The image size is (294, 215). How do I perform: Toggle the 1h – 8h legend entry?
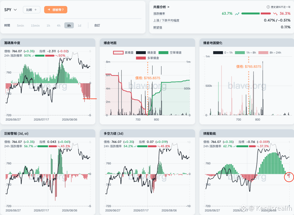(245, 53)
